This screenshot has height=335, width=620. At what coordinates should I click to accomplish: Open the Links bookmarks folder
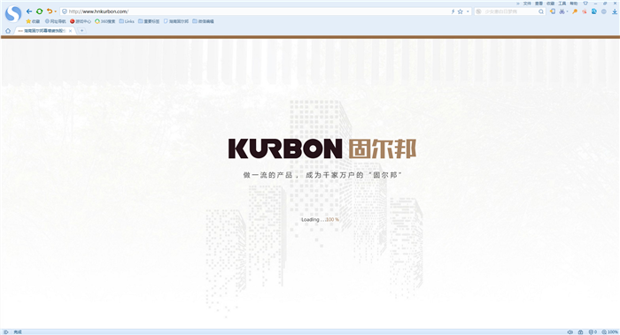tap(127, 21)
